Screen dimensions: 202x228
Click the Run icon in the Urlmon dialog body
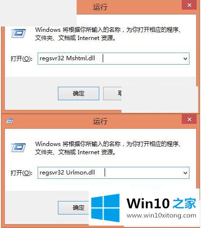[x=18, y=148]
